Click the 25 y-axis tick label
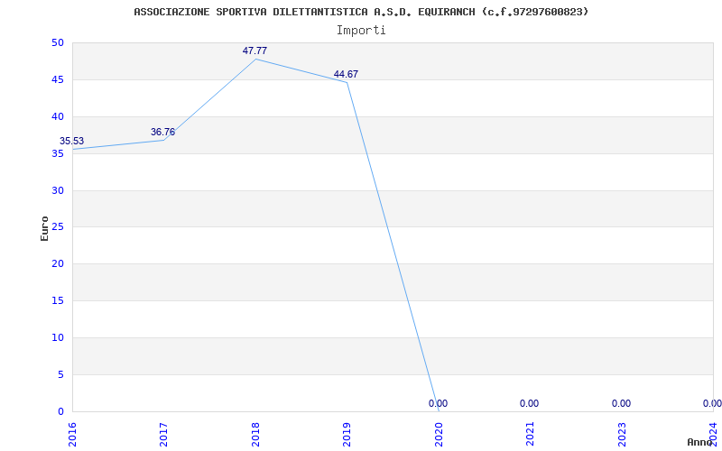The image size is (722, 451). click(x=58, y=227)
